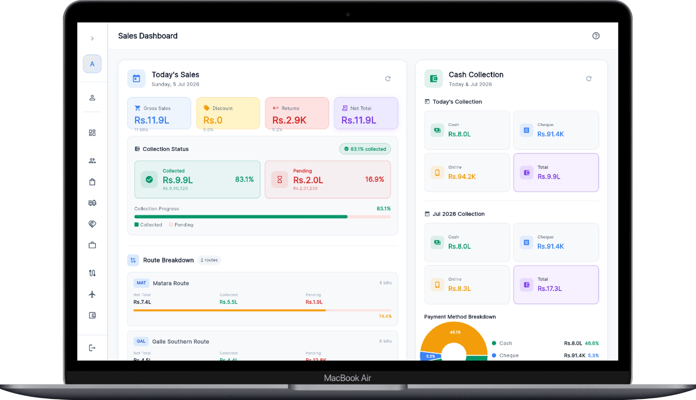The image size is (696, 400).
Task: Select the Returns card
Action: tap(297, 113)
